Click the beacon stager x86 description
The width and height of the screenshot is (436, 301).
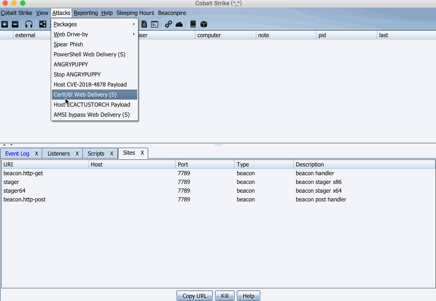(318, 182)
